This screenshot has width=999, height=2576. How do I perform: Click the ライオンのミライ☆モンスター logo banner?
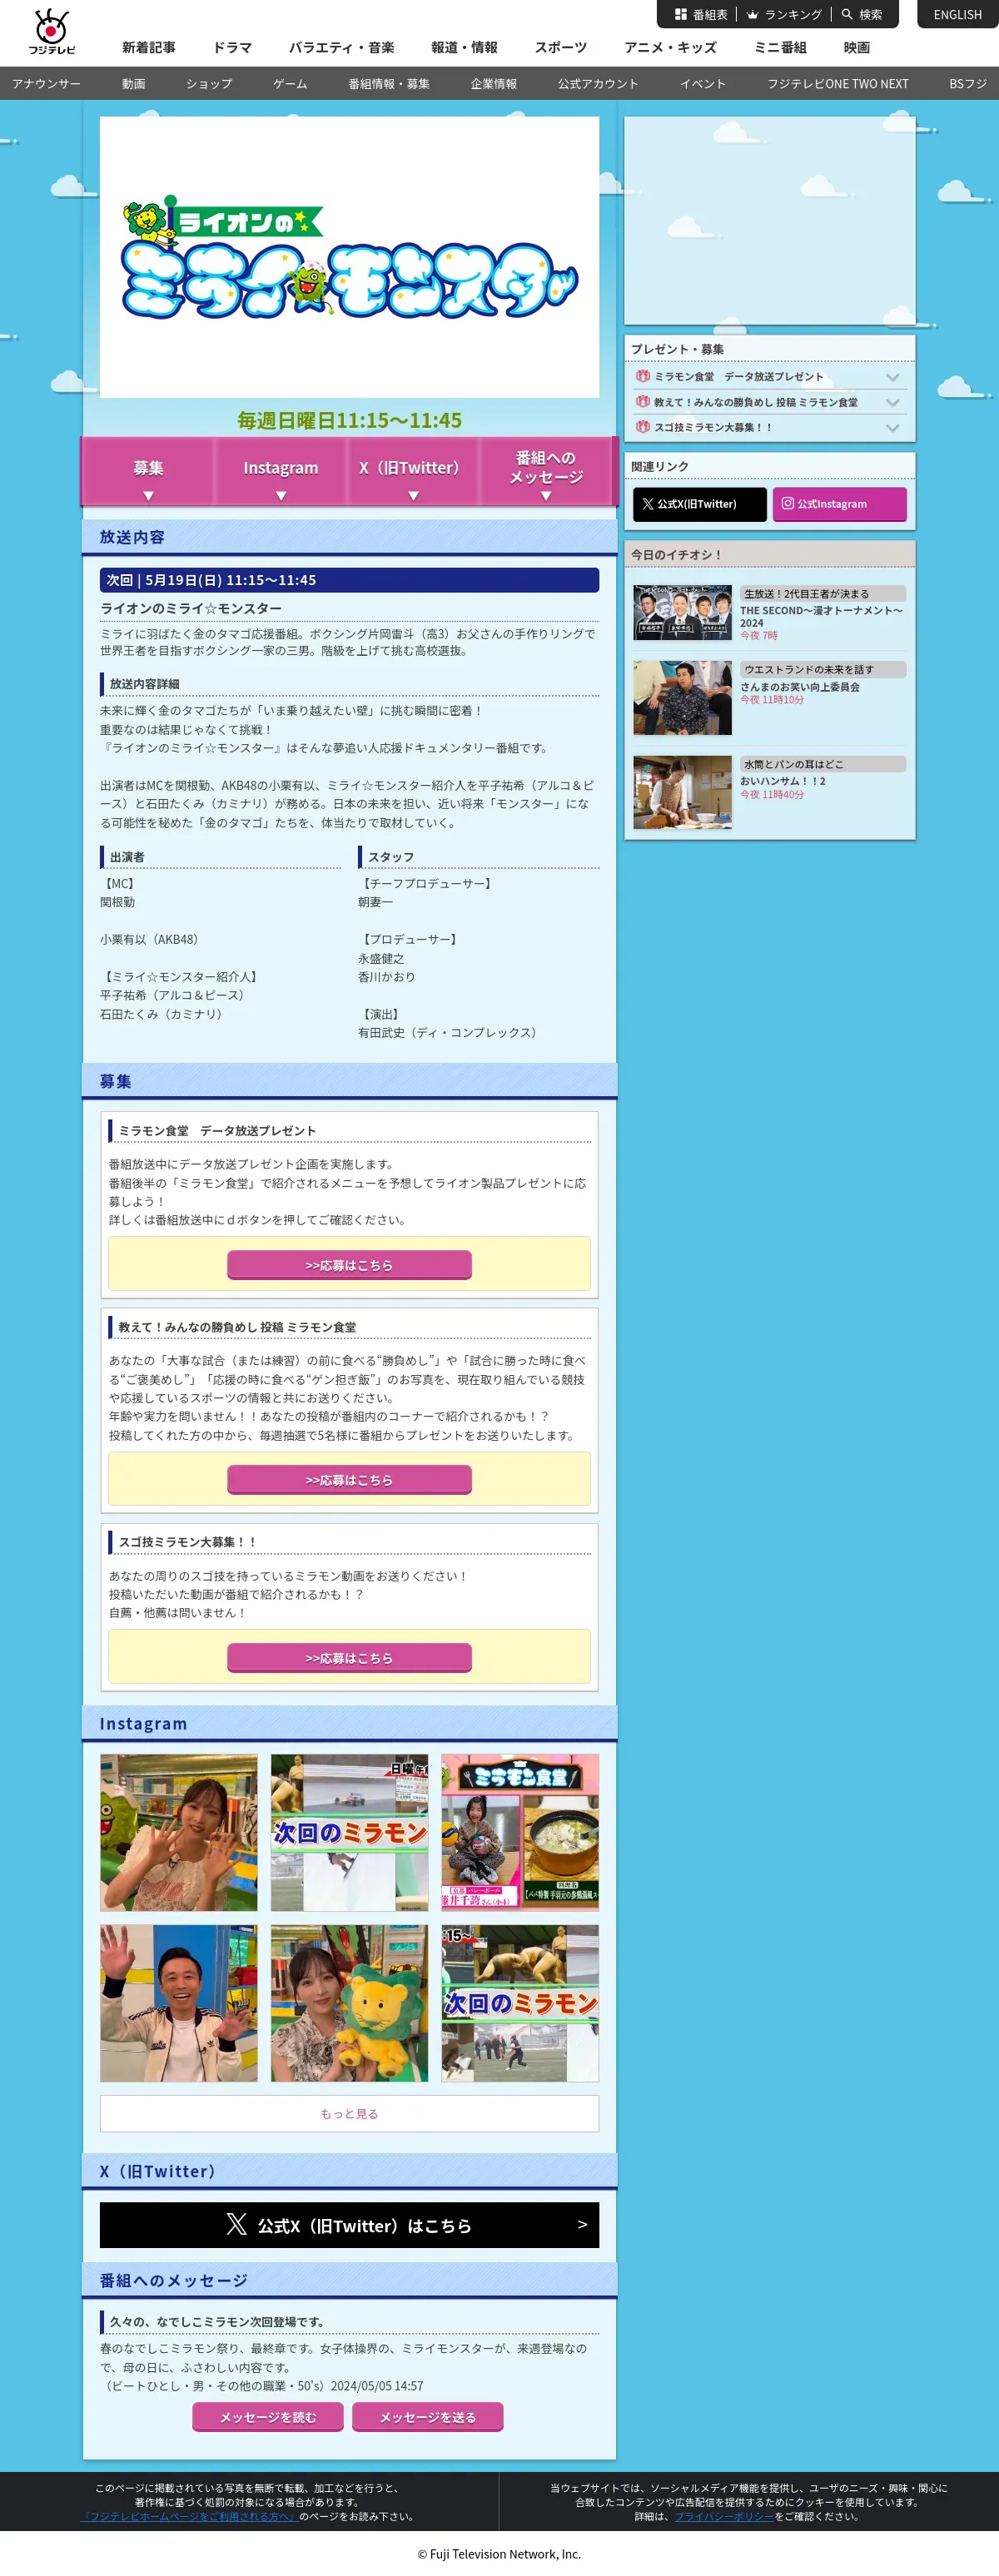point(349,257)
